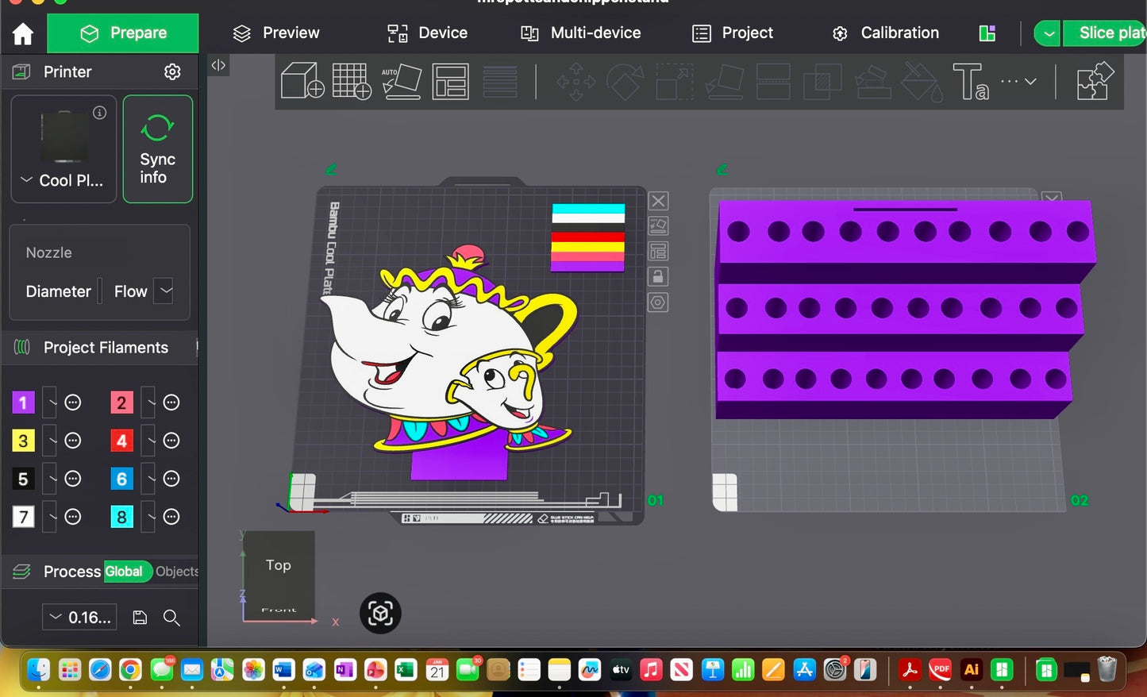Screen dimensions: 1147x697
Task: Open filament 1 type dropdown arrow
Action: (x=50, y=402)
